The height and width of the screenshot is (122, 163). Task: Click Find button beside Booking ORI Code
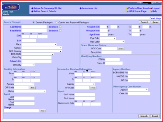tap(33, 88)
